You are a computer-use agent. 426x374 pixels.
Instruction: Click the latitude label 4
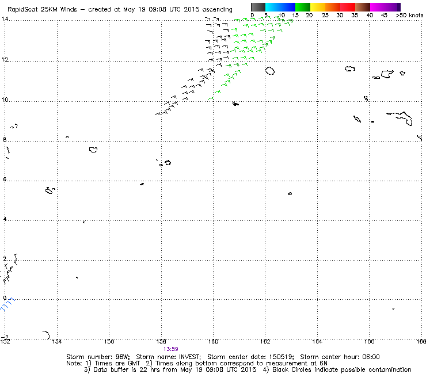pyautogui.click(x=5, y=219)
